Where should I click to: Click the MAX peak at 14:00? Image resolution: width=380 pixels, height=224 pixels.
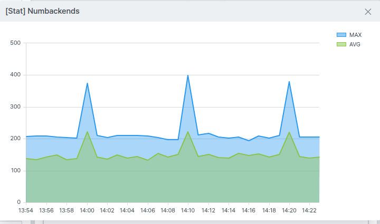87,83
